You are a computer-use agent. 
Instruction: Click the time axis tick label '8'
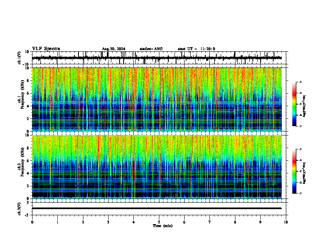pyautogui.click(x=235, y=222)
